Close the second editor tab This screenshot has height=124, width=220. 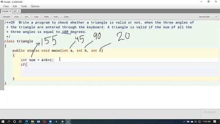tap(19, 11)
